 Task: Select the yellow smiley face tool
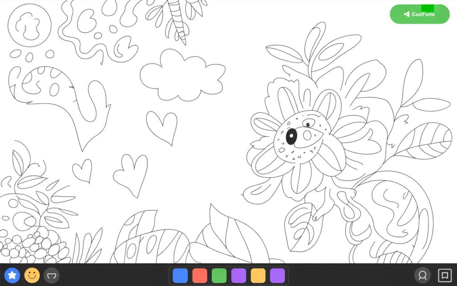(x=32, y=275)
